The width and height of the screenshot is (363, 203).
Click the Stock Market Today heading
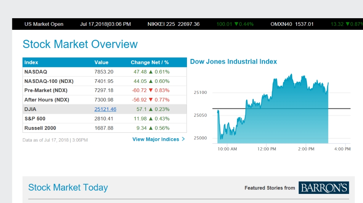pos(68,188)
